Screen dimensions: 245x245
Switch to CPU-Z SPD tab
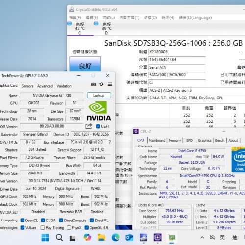coord(190,140)
